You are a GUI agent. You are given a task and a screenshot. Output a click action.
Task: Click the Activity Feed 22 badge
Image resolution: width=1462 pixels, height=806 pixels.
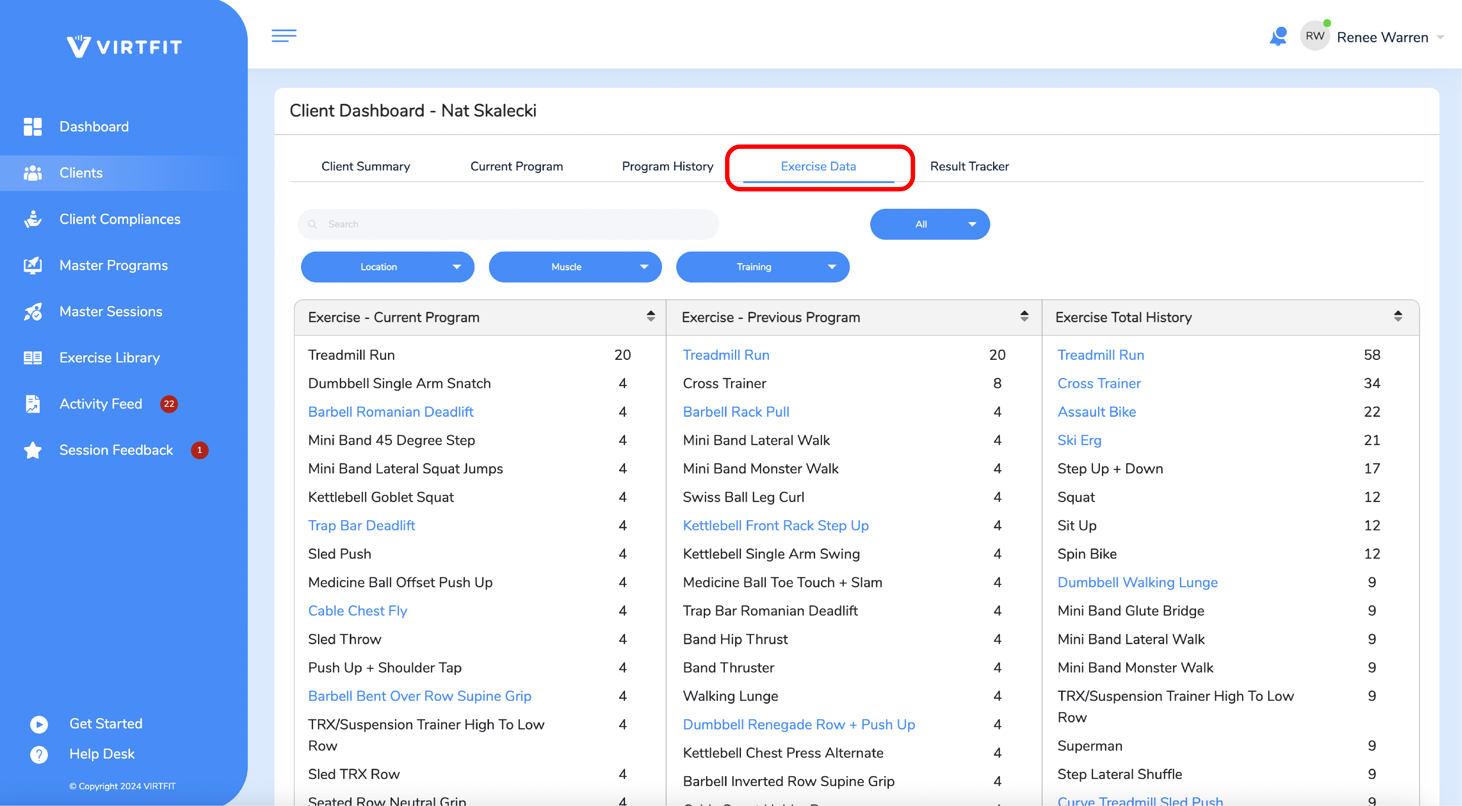[x=169, y=404]
